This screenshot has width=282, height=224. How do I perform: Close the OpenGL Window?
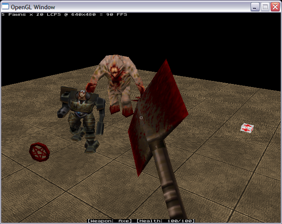coord(275,7)
